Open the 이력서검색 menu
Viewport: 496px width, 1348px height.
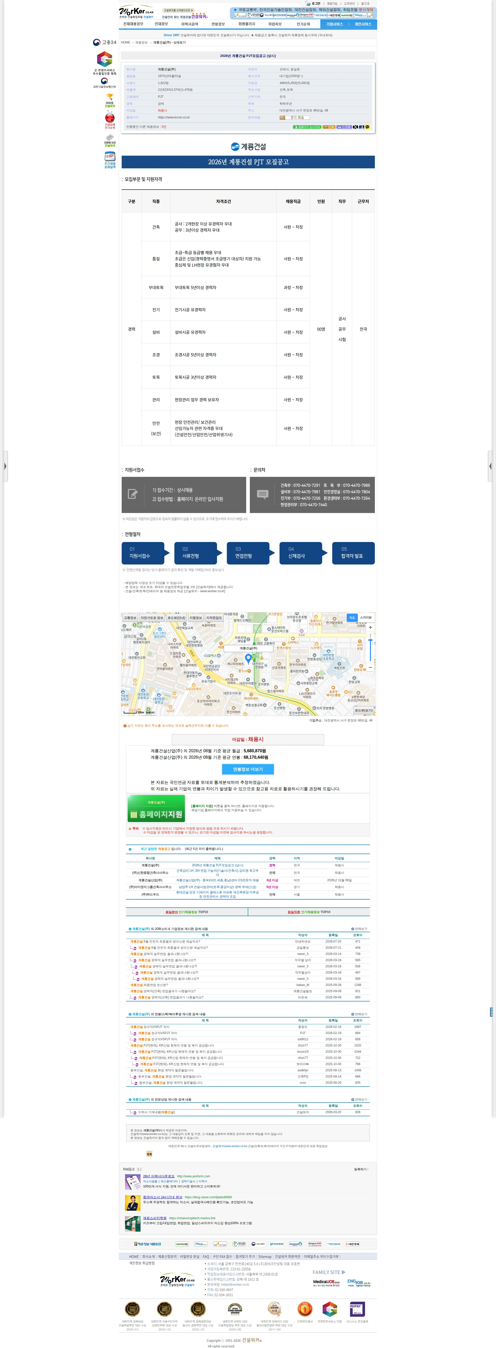[x=190, y=24]
